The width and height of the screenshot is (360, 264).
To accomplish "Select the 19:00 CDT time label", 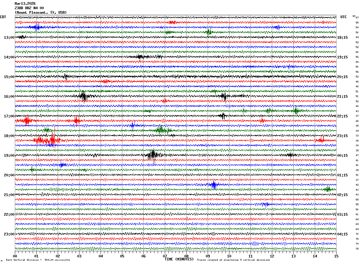I will click(9, 156).
